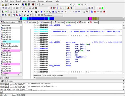Image resolution: width=125 pixels, height=96 pixels.
Task: Switch to the Hex View-A tab
Action: tap(47, 22)
